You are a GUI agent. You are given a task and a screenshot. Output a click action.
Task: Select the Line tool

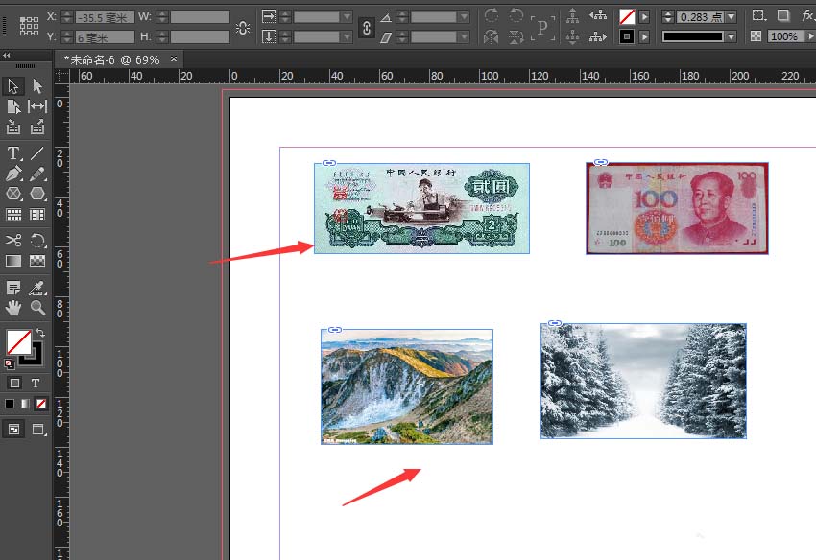coord(36,153)
